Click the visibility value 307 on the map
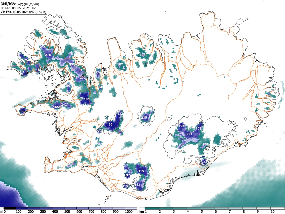 tap(68, 86)
